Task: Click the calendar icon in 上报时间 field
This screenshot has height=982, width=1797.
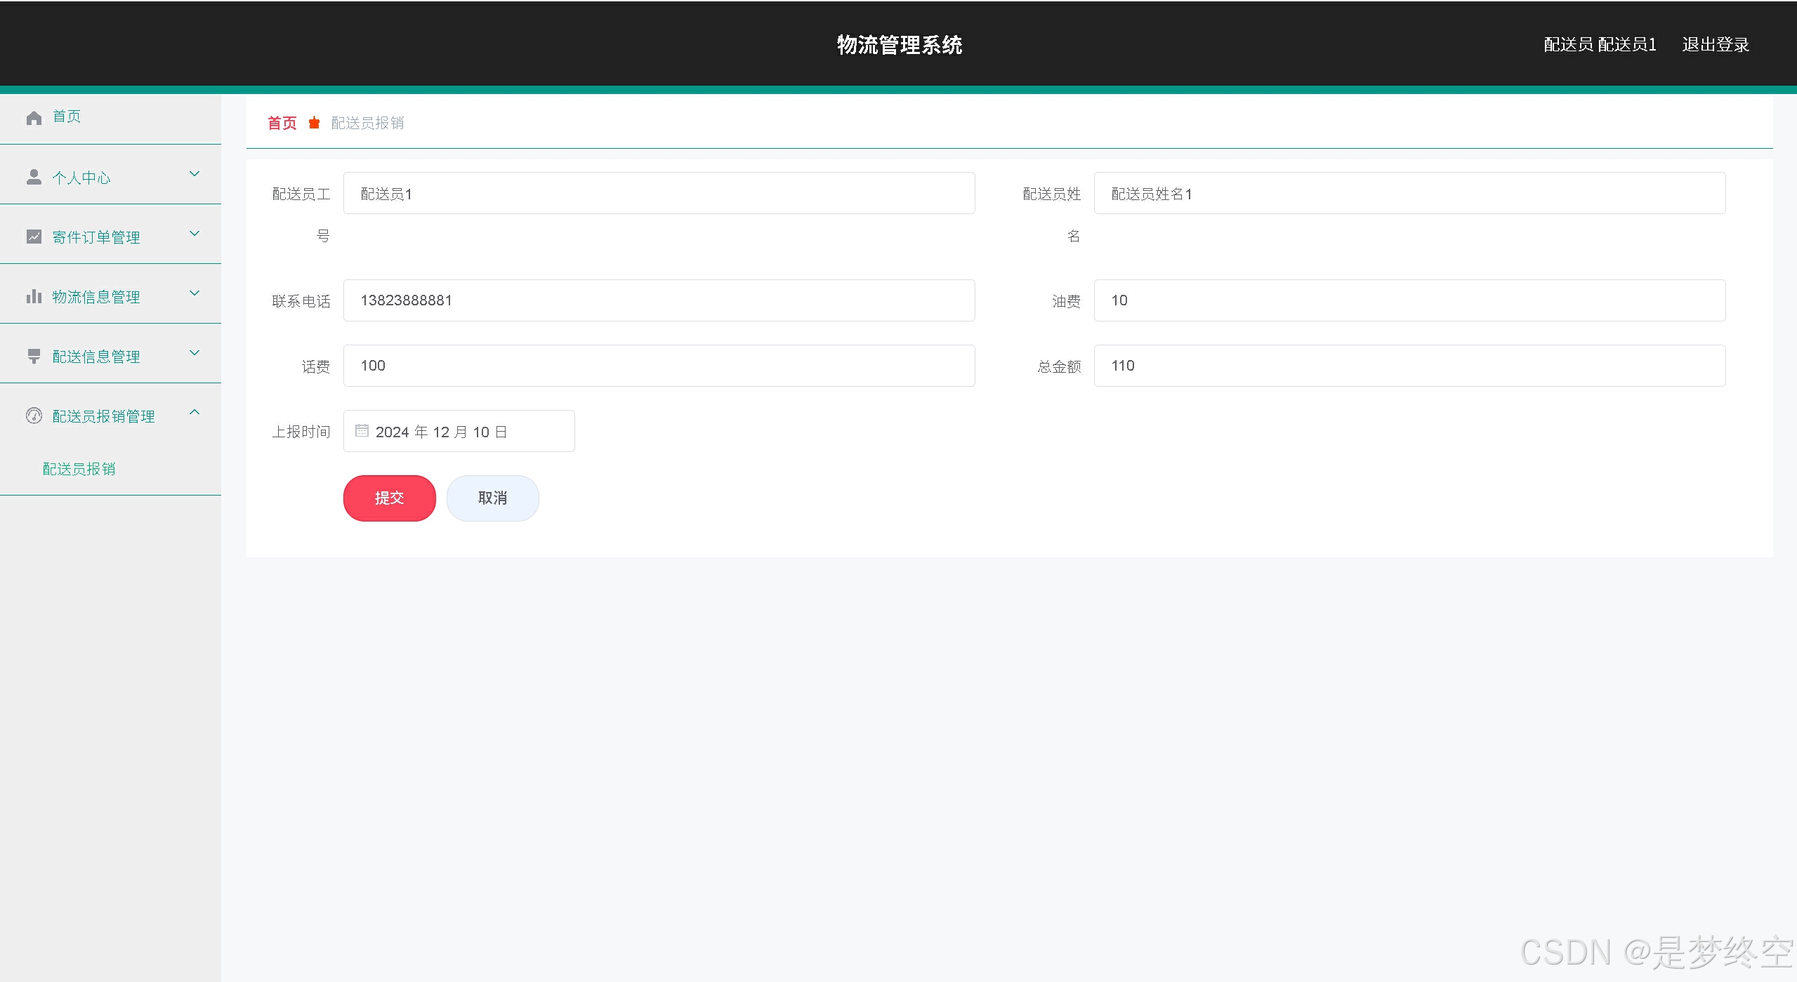Action: 362,431
